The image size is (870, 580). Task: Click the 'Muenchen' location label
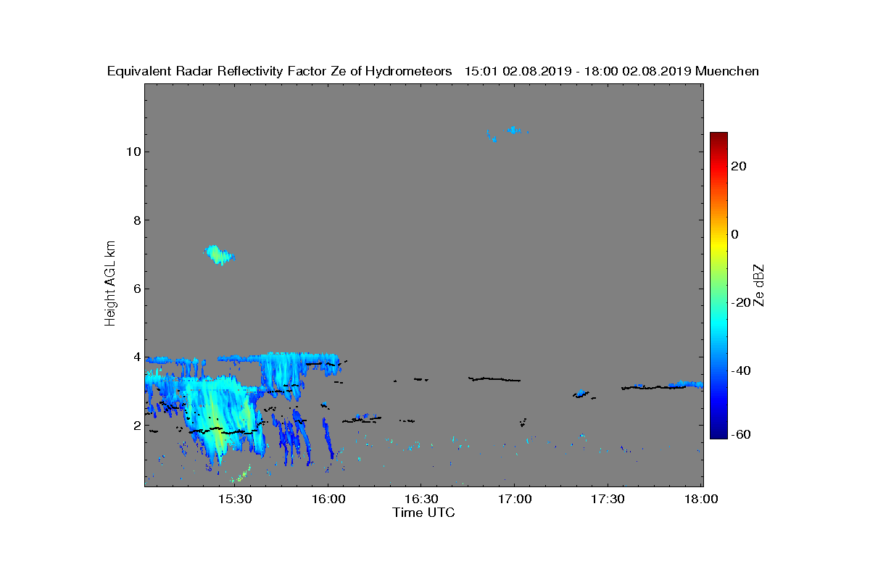click(x=727, y=71)
